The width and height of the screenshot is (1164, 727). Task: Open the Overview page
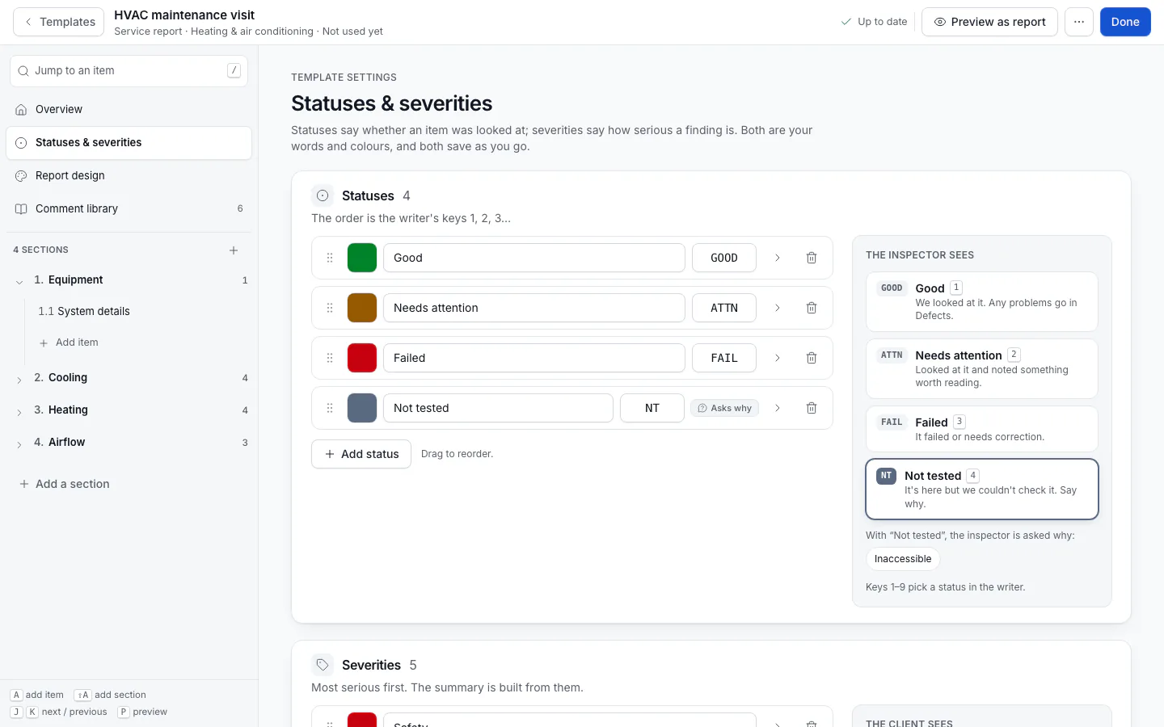coord(129,109)
